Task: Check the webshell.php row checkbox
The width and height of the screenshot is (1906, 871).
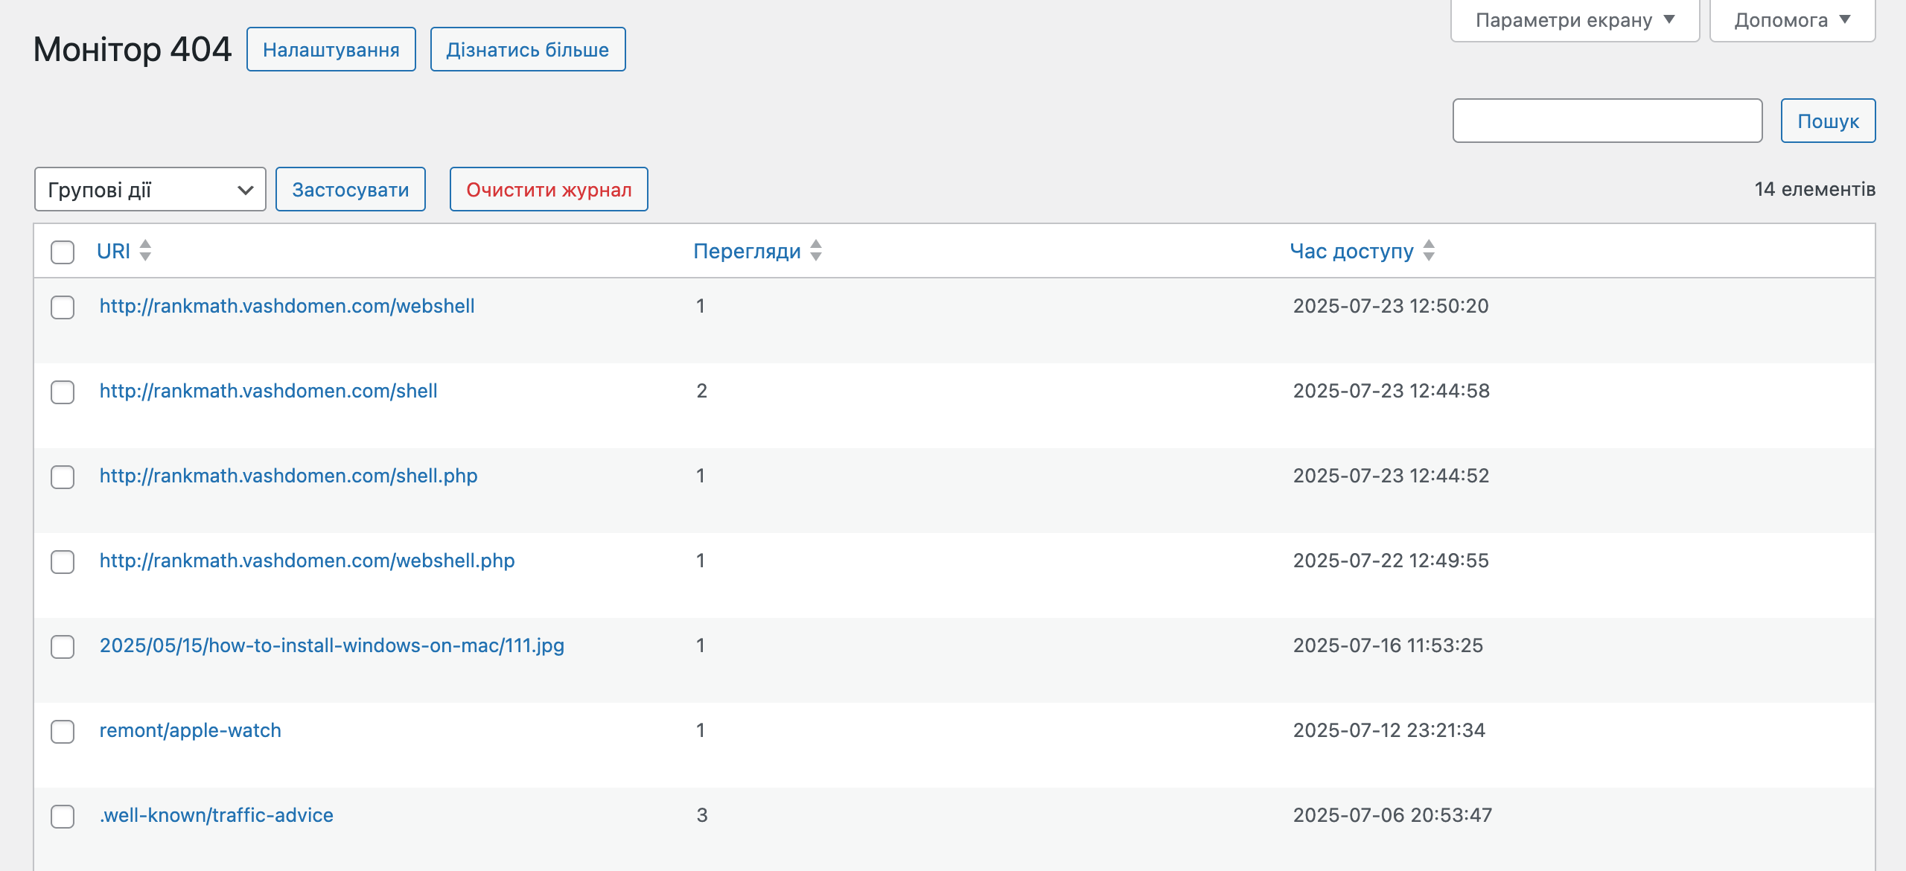Action: pos(63,562)
